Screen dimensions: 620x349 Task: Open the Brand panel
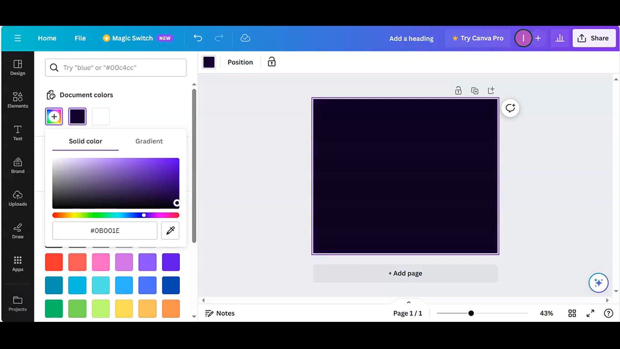click(x=18, y=165)
